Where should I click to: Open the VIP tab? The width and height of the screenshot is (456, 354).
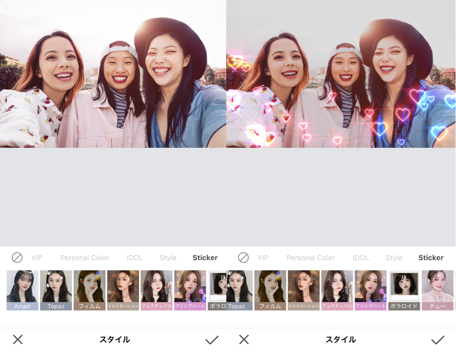click(x=36, y=258)
